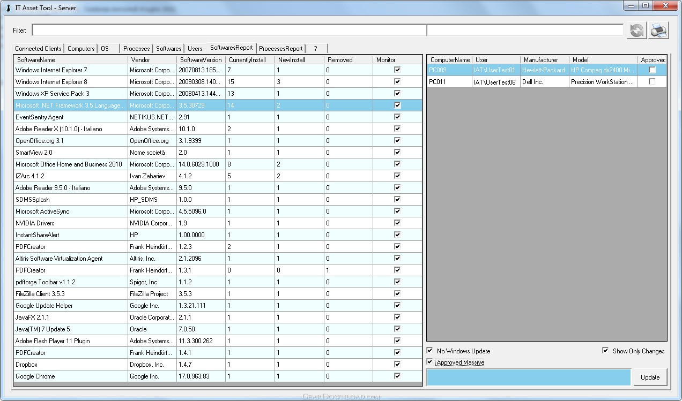Sort by NewInstall column header
The image size is (682, 401).
click(299, 60)
